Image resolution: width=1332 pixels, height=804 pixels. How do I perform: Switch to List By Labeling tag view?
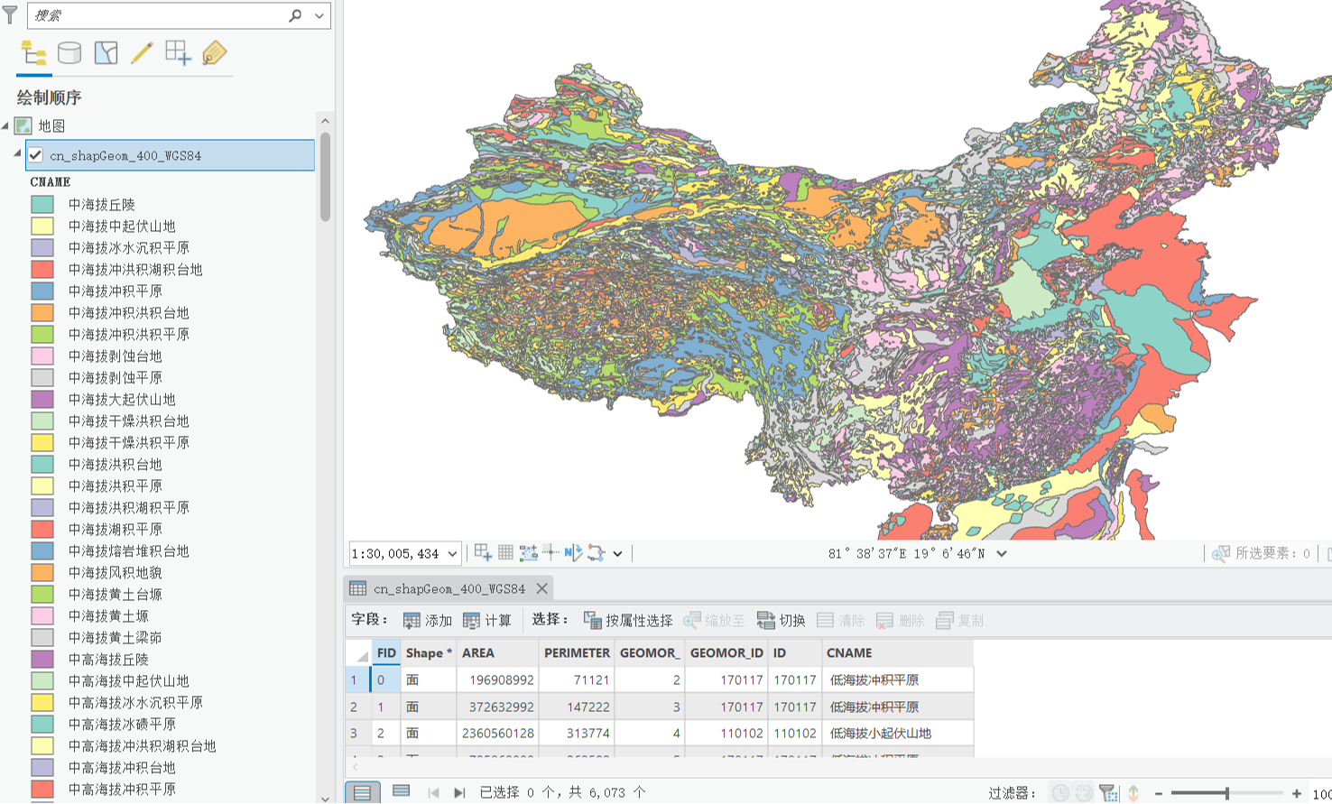point(214,53)
